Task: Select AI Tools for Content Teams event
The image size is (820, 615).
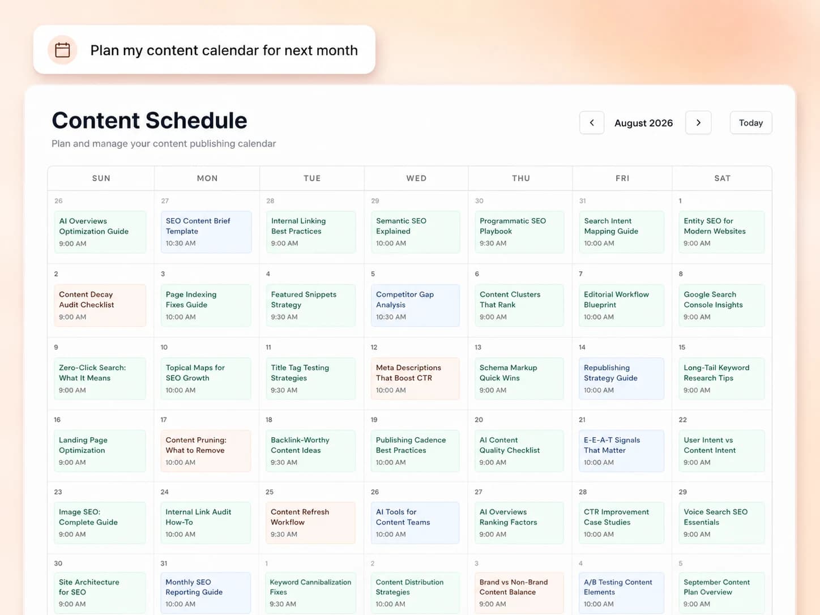Action: coord(415,523)
